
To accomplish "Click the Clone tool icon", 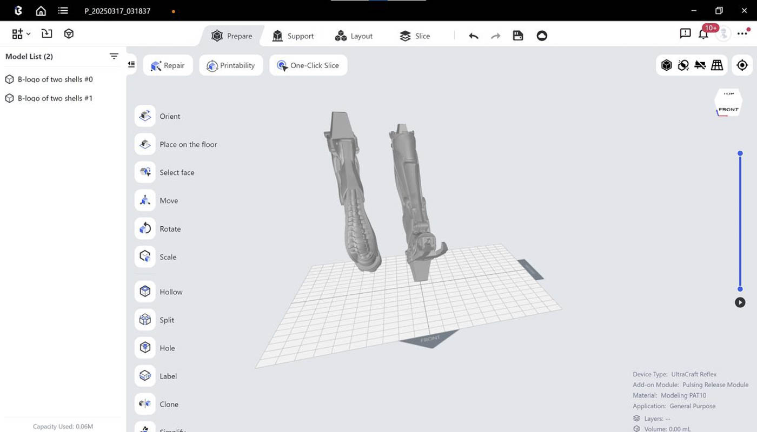I will click(x=145, y=404).
